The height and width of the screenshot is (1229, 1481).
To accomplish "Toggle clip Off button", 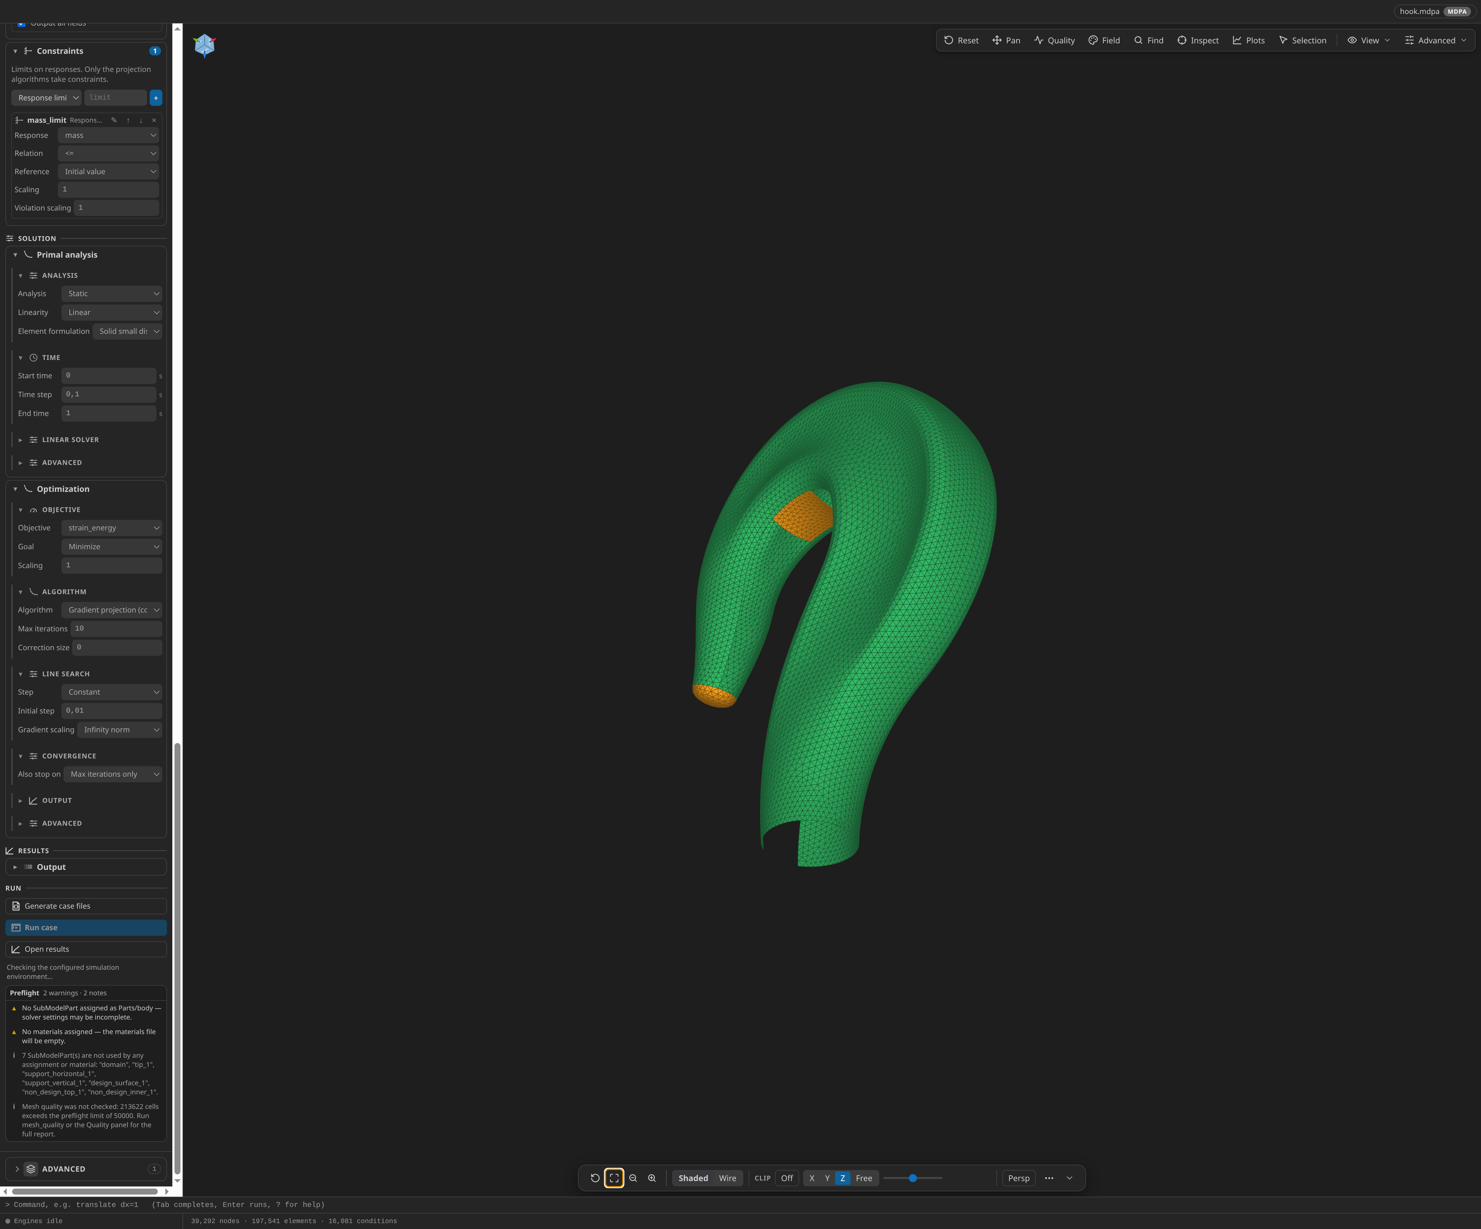I will click(787, 1178).
